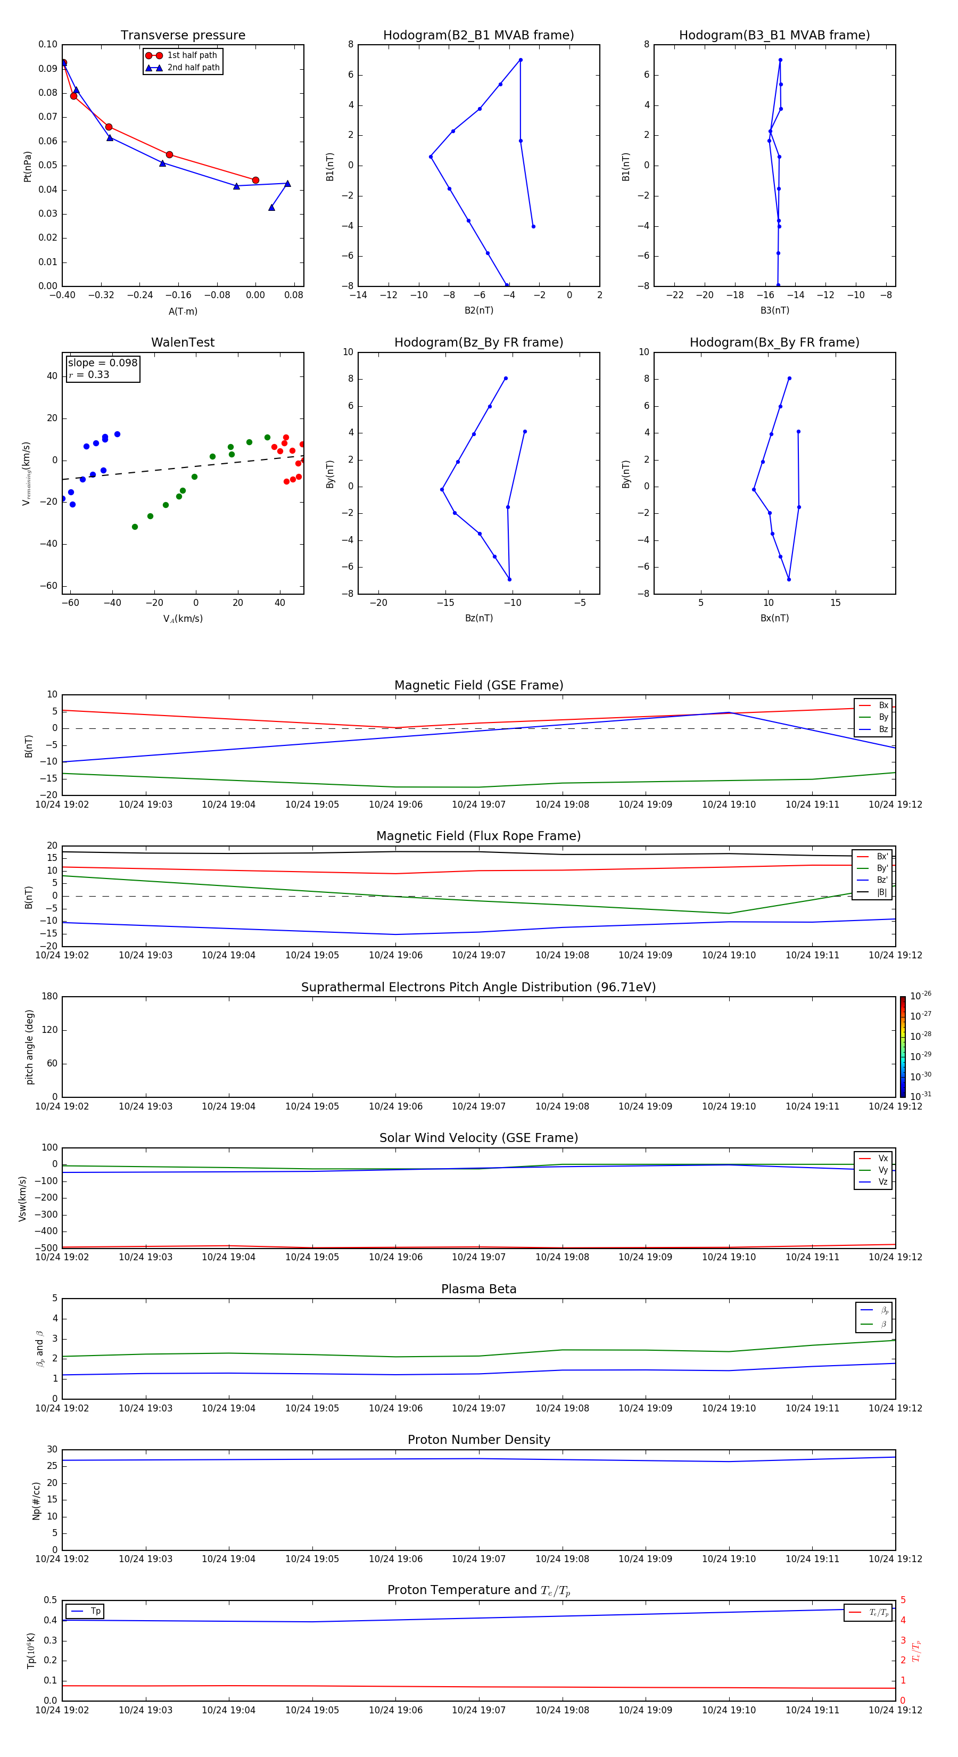The width and height of the screenshot is (958, 1757).
Task: Click the 'B3(nT)' x-axis label
Action: [x=774, y=310]
